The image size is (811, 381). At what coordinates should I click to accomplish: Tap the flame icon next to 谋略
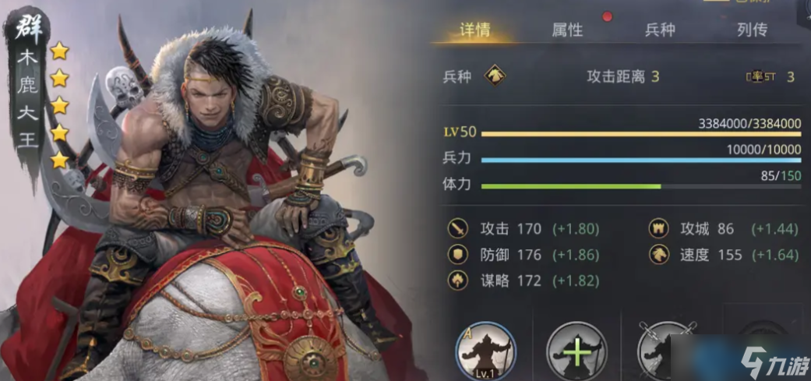coord(458,280)
